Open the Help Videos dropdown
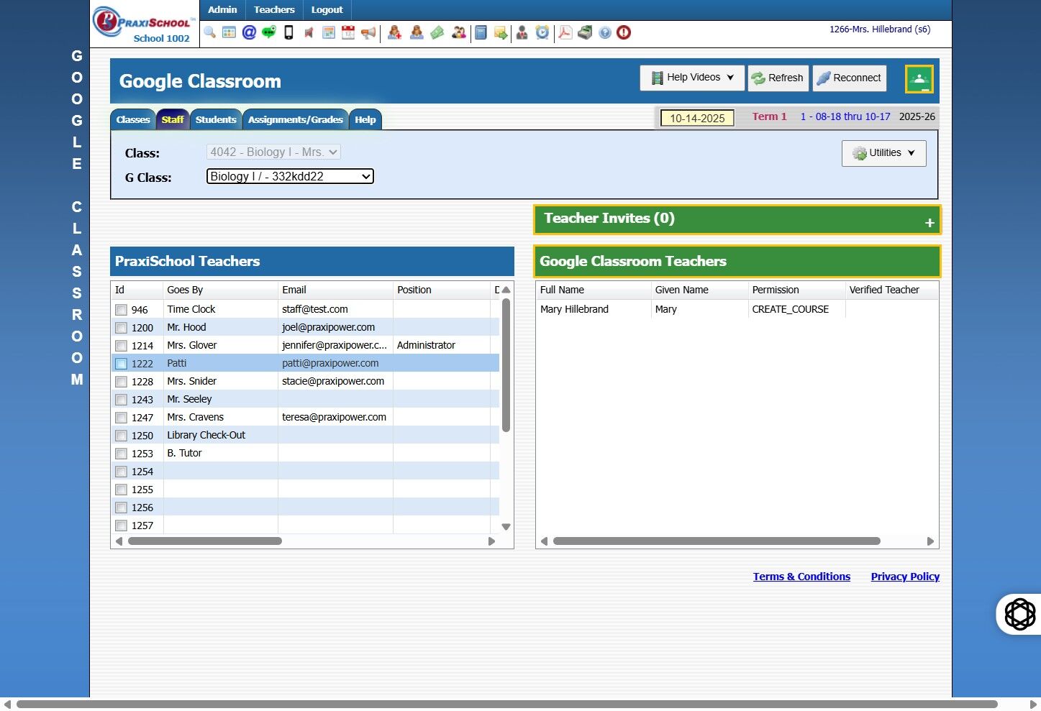1041x711 pixels. coord(692,78)
